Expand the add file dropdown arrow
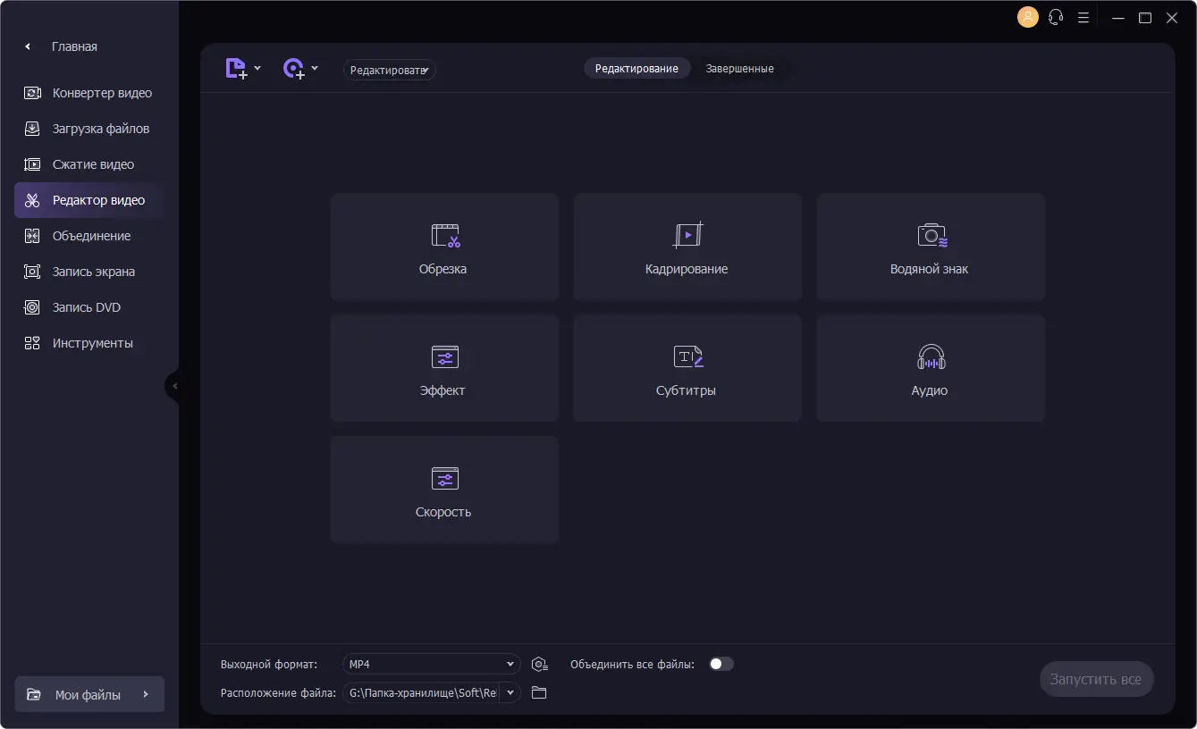The width and height of the screenshot is (1197, 729). (257, 68)
